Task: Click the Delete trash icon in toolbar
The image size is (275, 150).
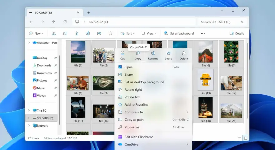Action: coord(110,33)
